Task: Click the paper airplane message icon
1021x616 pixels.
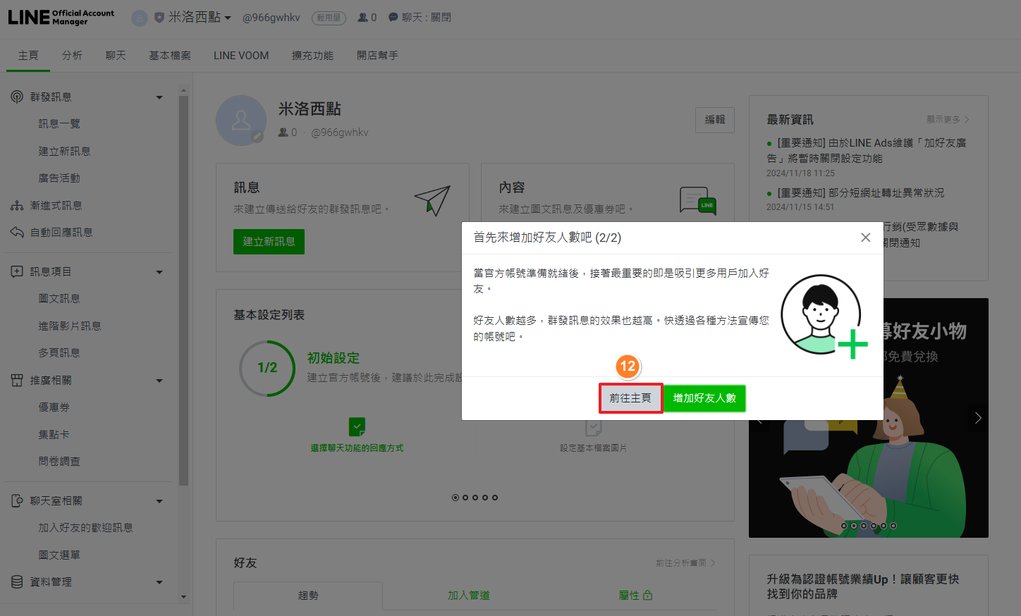Action: tap(432, 201)
